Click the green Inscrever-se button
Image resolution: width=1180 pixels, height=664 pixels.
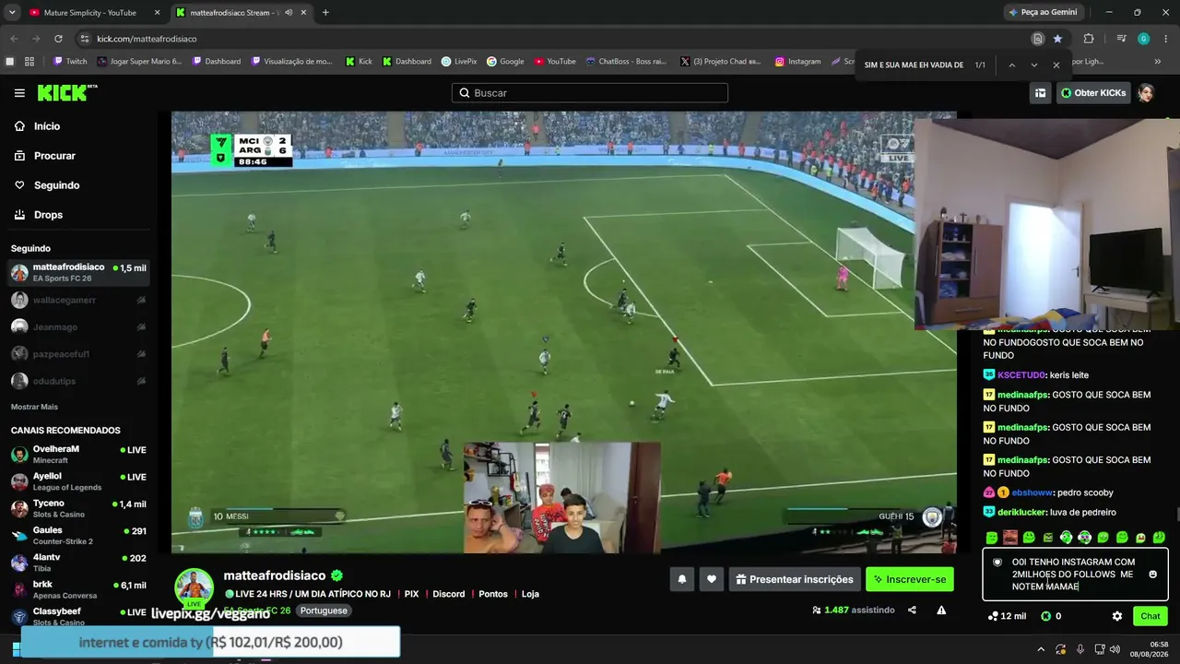point(910,579)
